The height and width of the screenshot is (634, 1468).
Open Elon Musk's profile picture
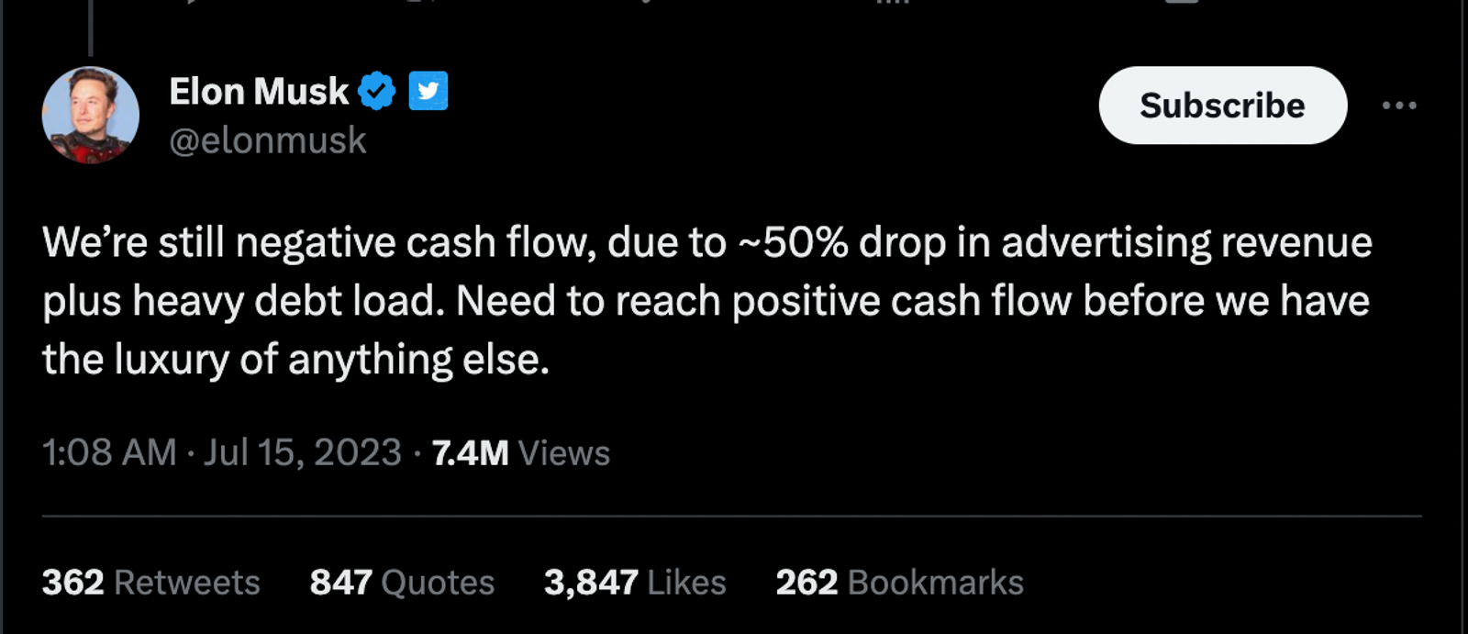click(91, 115)
